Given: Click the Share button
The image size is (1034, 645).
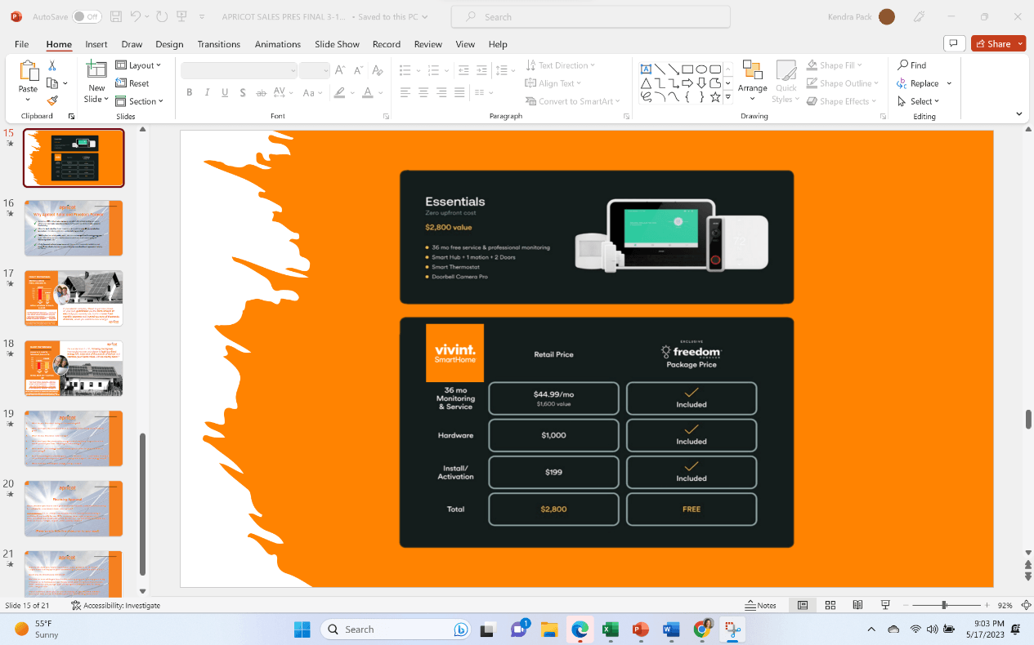Looking at the screenshot, I should tap(998, 44).
